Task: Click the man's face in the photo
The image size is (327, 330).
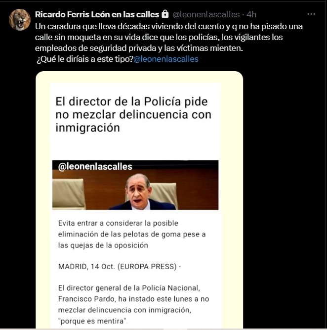Action: (138, 190)
